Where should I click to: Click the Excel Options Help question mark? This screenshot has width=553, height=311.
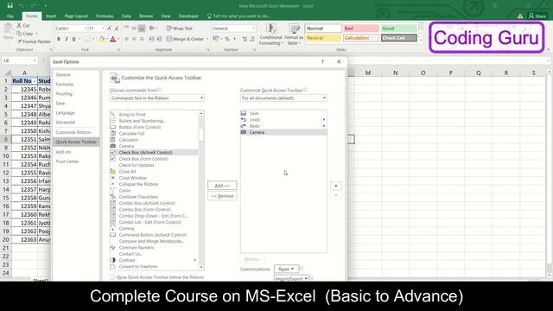pyautogui.click(x=322, y=61)
